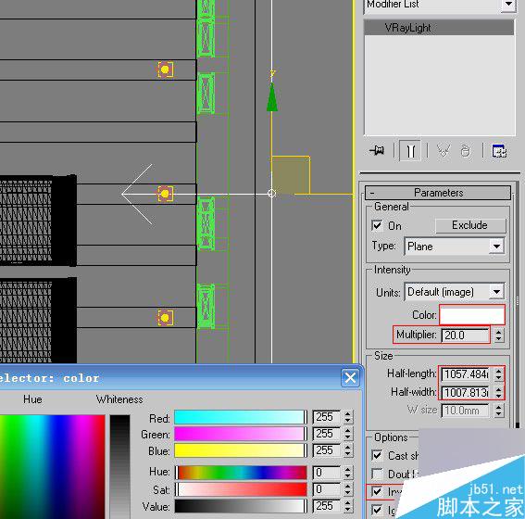Click the Hue gradient slider
Screen dimensions: 525x519
click(241, 473)
